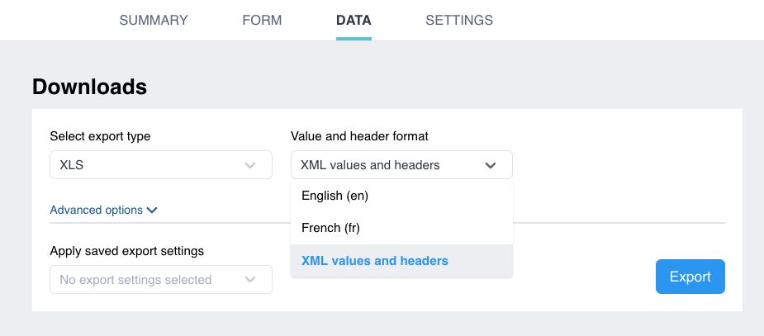
Task: Click the 'Select export type' label
Action: coord(100,136)
